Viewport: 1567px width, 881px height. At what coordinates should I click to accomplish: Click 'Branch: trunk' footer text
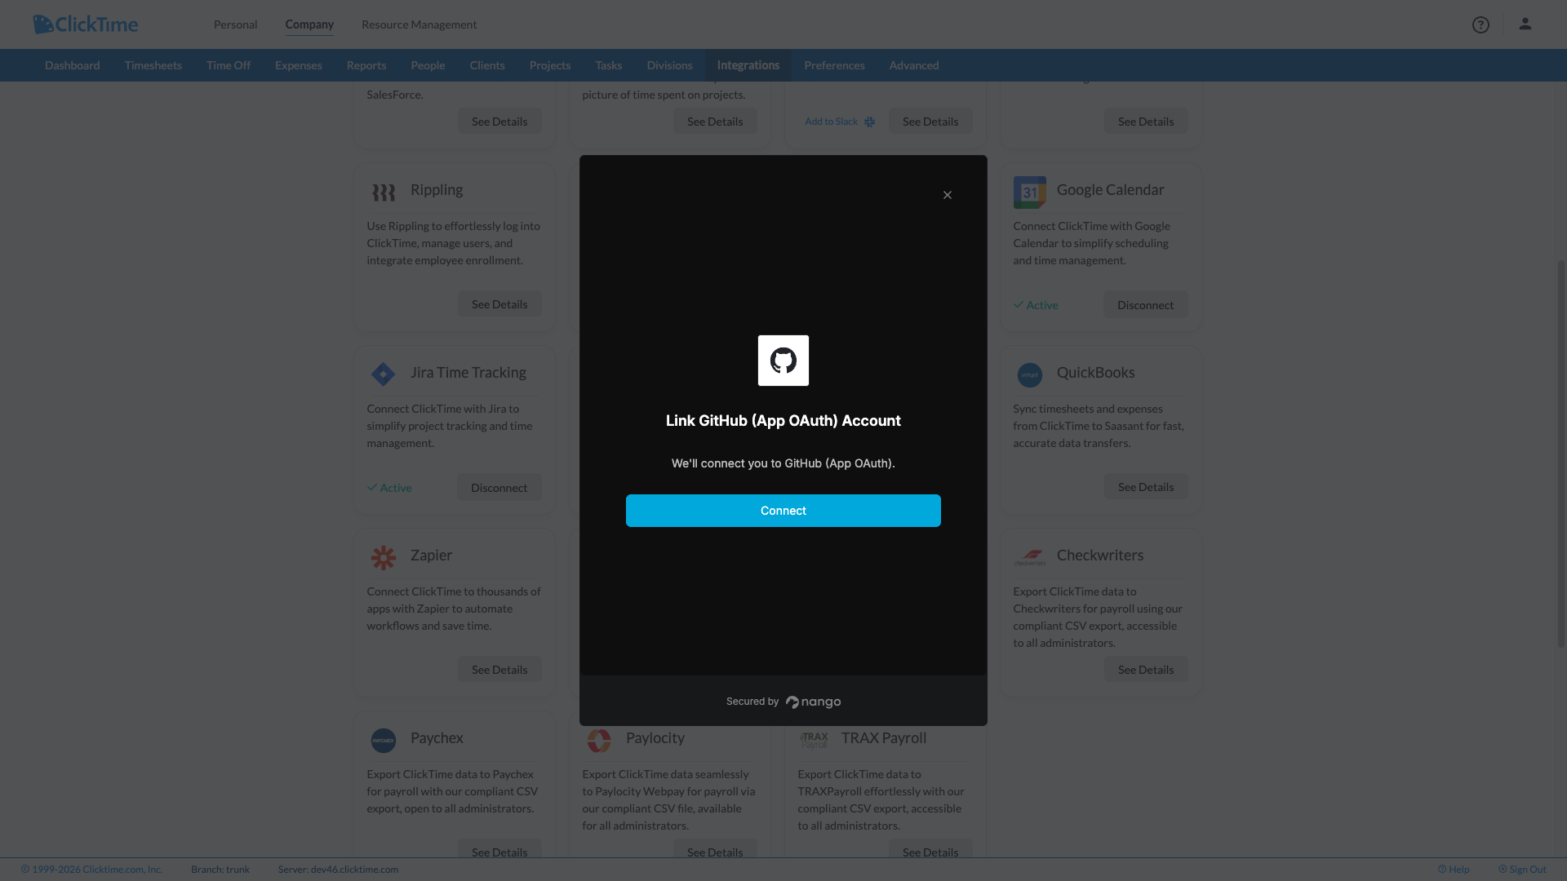click(x=220, y=870)
